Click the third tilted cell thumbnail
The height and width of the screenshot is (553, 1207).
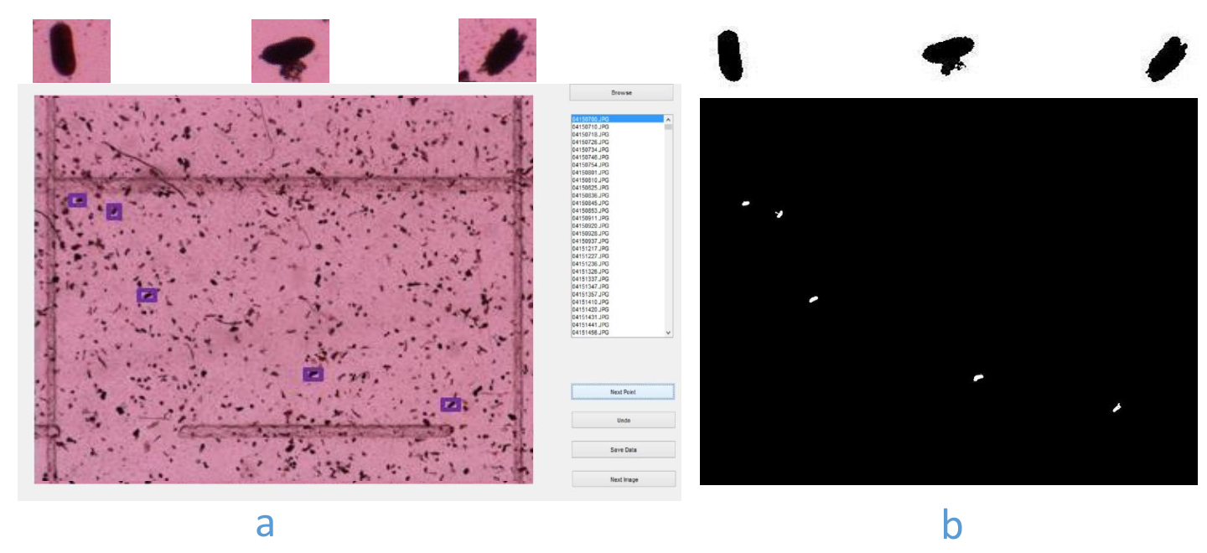point(497,50)
